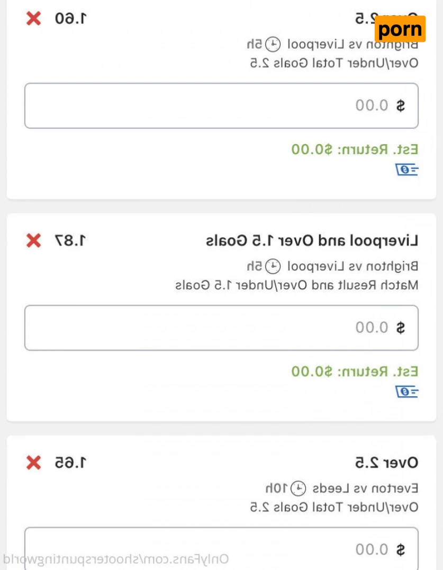This screenshot has height=570, width=443.
Task: Click the clock icon beside Everton vs Leeds
Action: pyautogui.click(x=299, y=487)
